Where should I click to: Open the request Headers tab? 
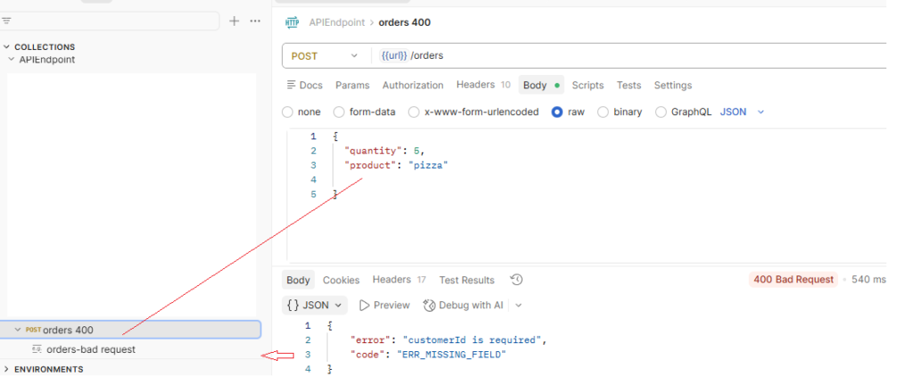(x=483, y=85)
